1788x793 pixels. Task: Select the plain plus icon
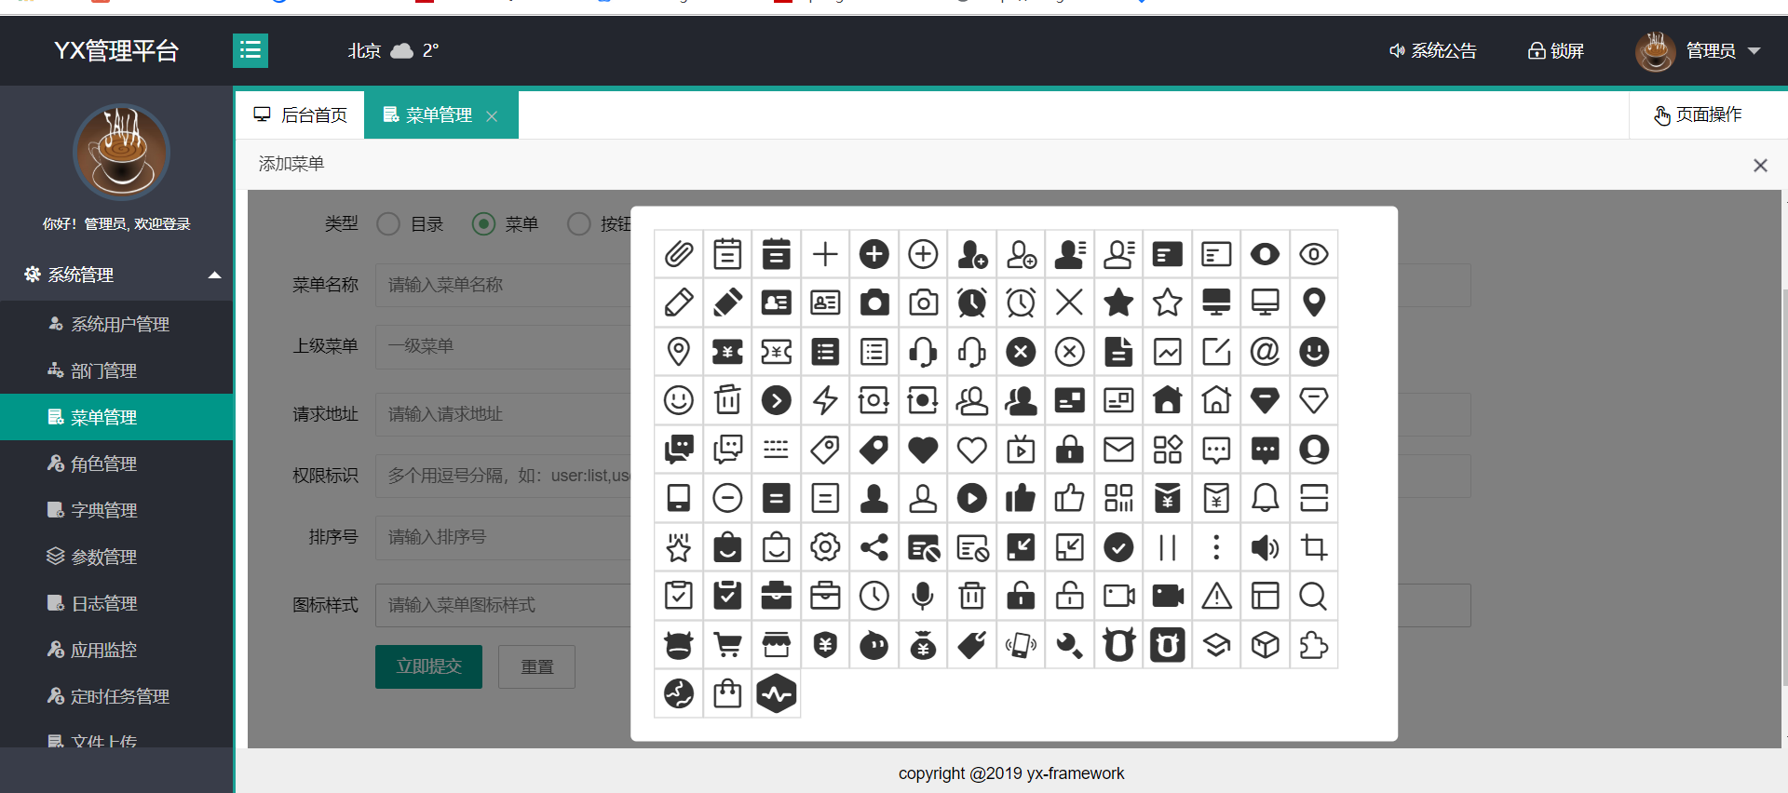coord(825,254)
